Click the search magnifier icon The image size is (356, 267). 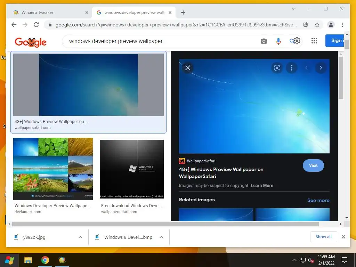click(x=292, y=41)
